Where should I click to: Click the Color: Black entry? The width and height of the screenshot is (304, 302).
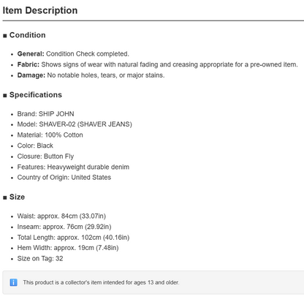point(35,146)
